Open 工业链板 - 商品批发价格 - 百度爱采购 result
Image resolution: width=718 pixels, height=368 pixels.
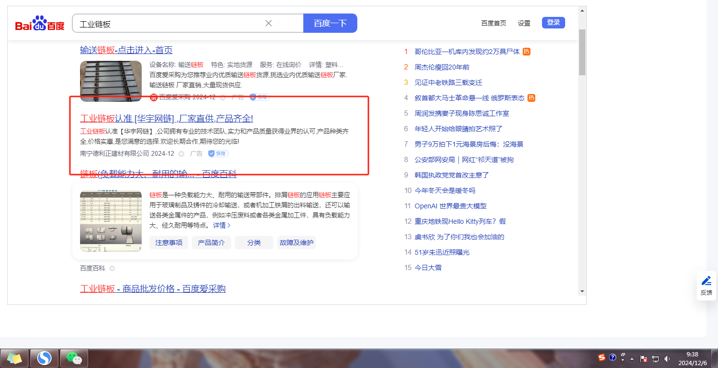[x=153, y=289]
